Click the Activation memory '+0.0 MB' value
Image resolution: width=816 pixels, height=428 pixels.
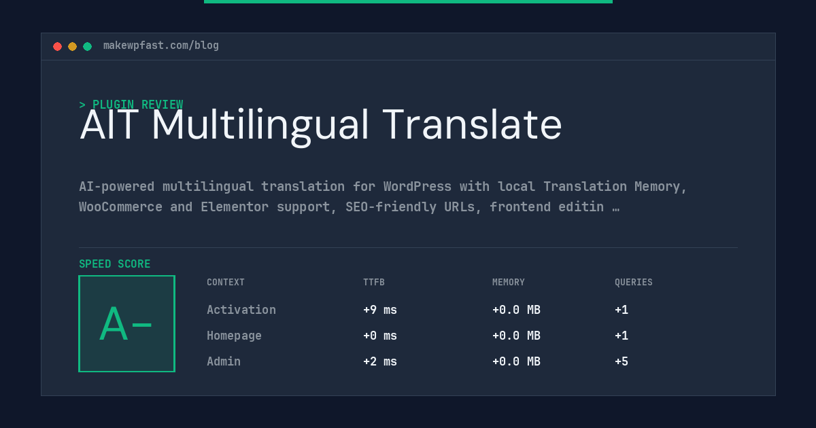[x=516, y=310]
